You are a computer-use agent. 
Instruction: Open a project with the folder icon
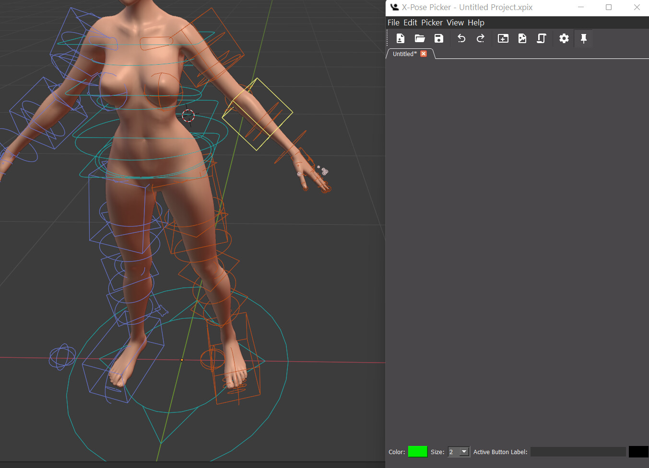(x=420, y=38)
